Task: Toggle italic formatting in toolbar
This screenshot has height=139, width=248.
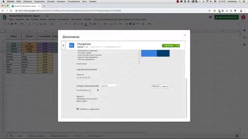Action: pyautogui.click(x=78, y=24)
